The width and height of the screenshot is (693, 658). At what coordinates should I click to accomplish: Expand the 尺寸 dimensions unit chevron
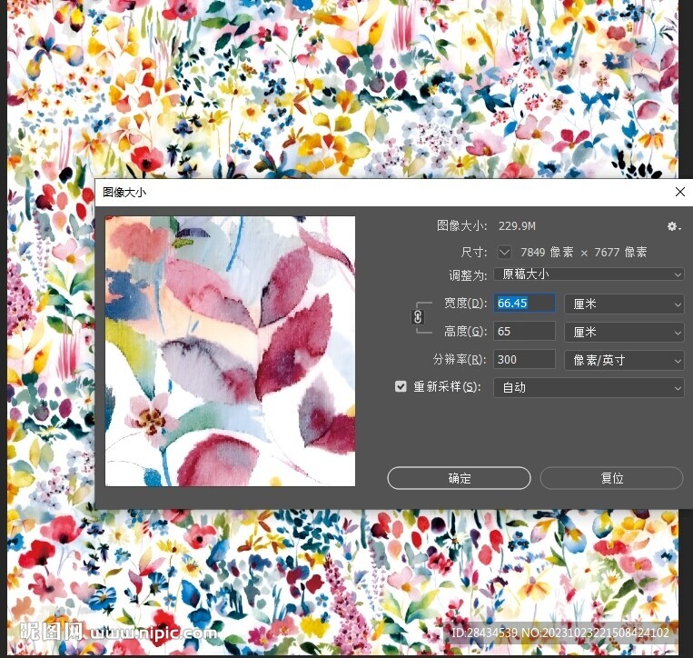pyautogui.click(x=503, y=252)
